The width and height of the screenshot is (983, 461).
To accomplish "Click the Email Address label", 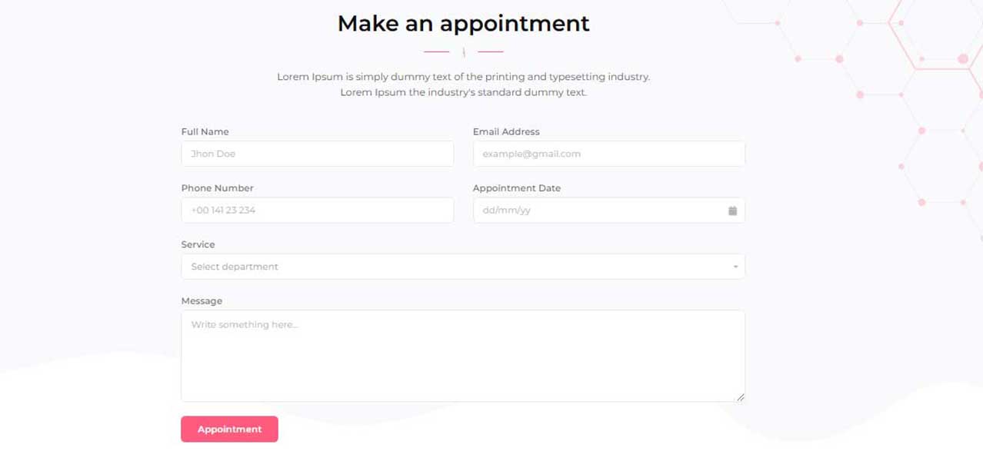I will (506, 131).
